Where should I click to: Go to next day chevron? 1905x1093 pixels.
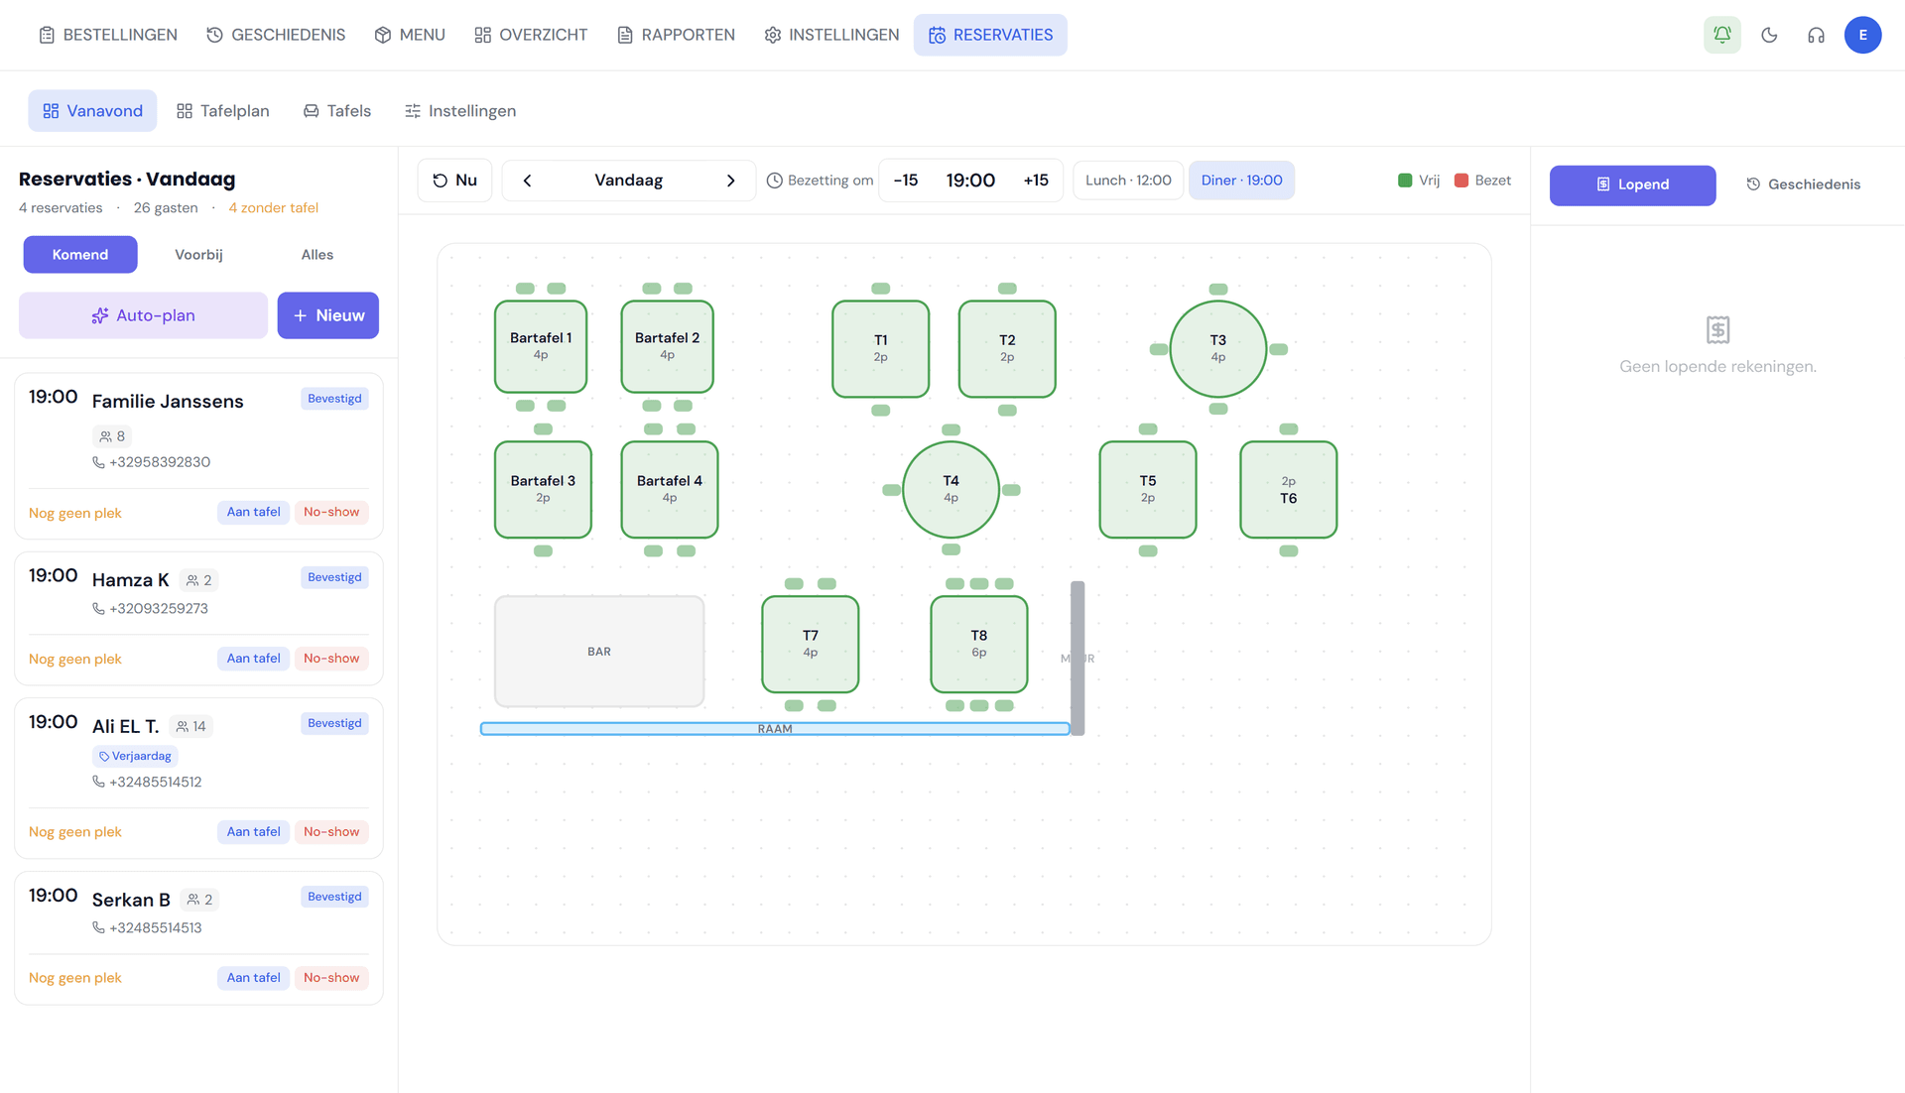[x=730, y=181]
